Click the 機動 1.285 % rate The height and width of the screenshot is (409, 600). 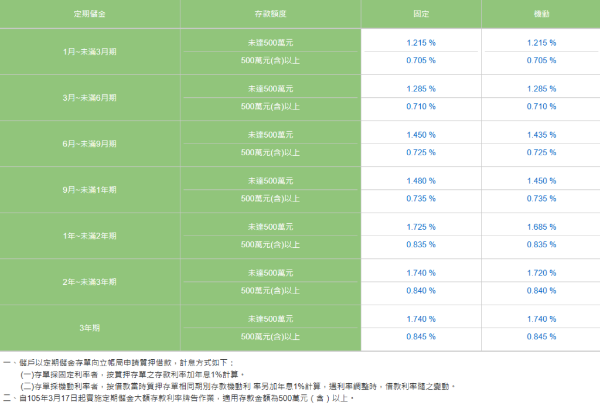point(541,89)
